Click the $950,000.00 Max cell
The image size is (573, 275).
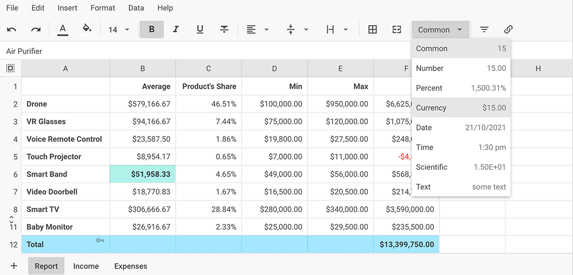click(x=340, y=104)
